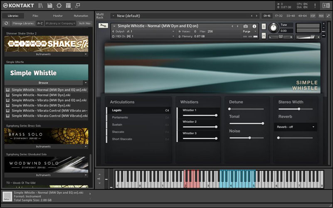
Task: Switch to the Files tab
Action: (x=35, y=16)
